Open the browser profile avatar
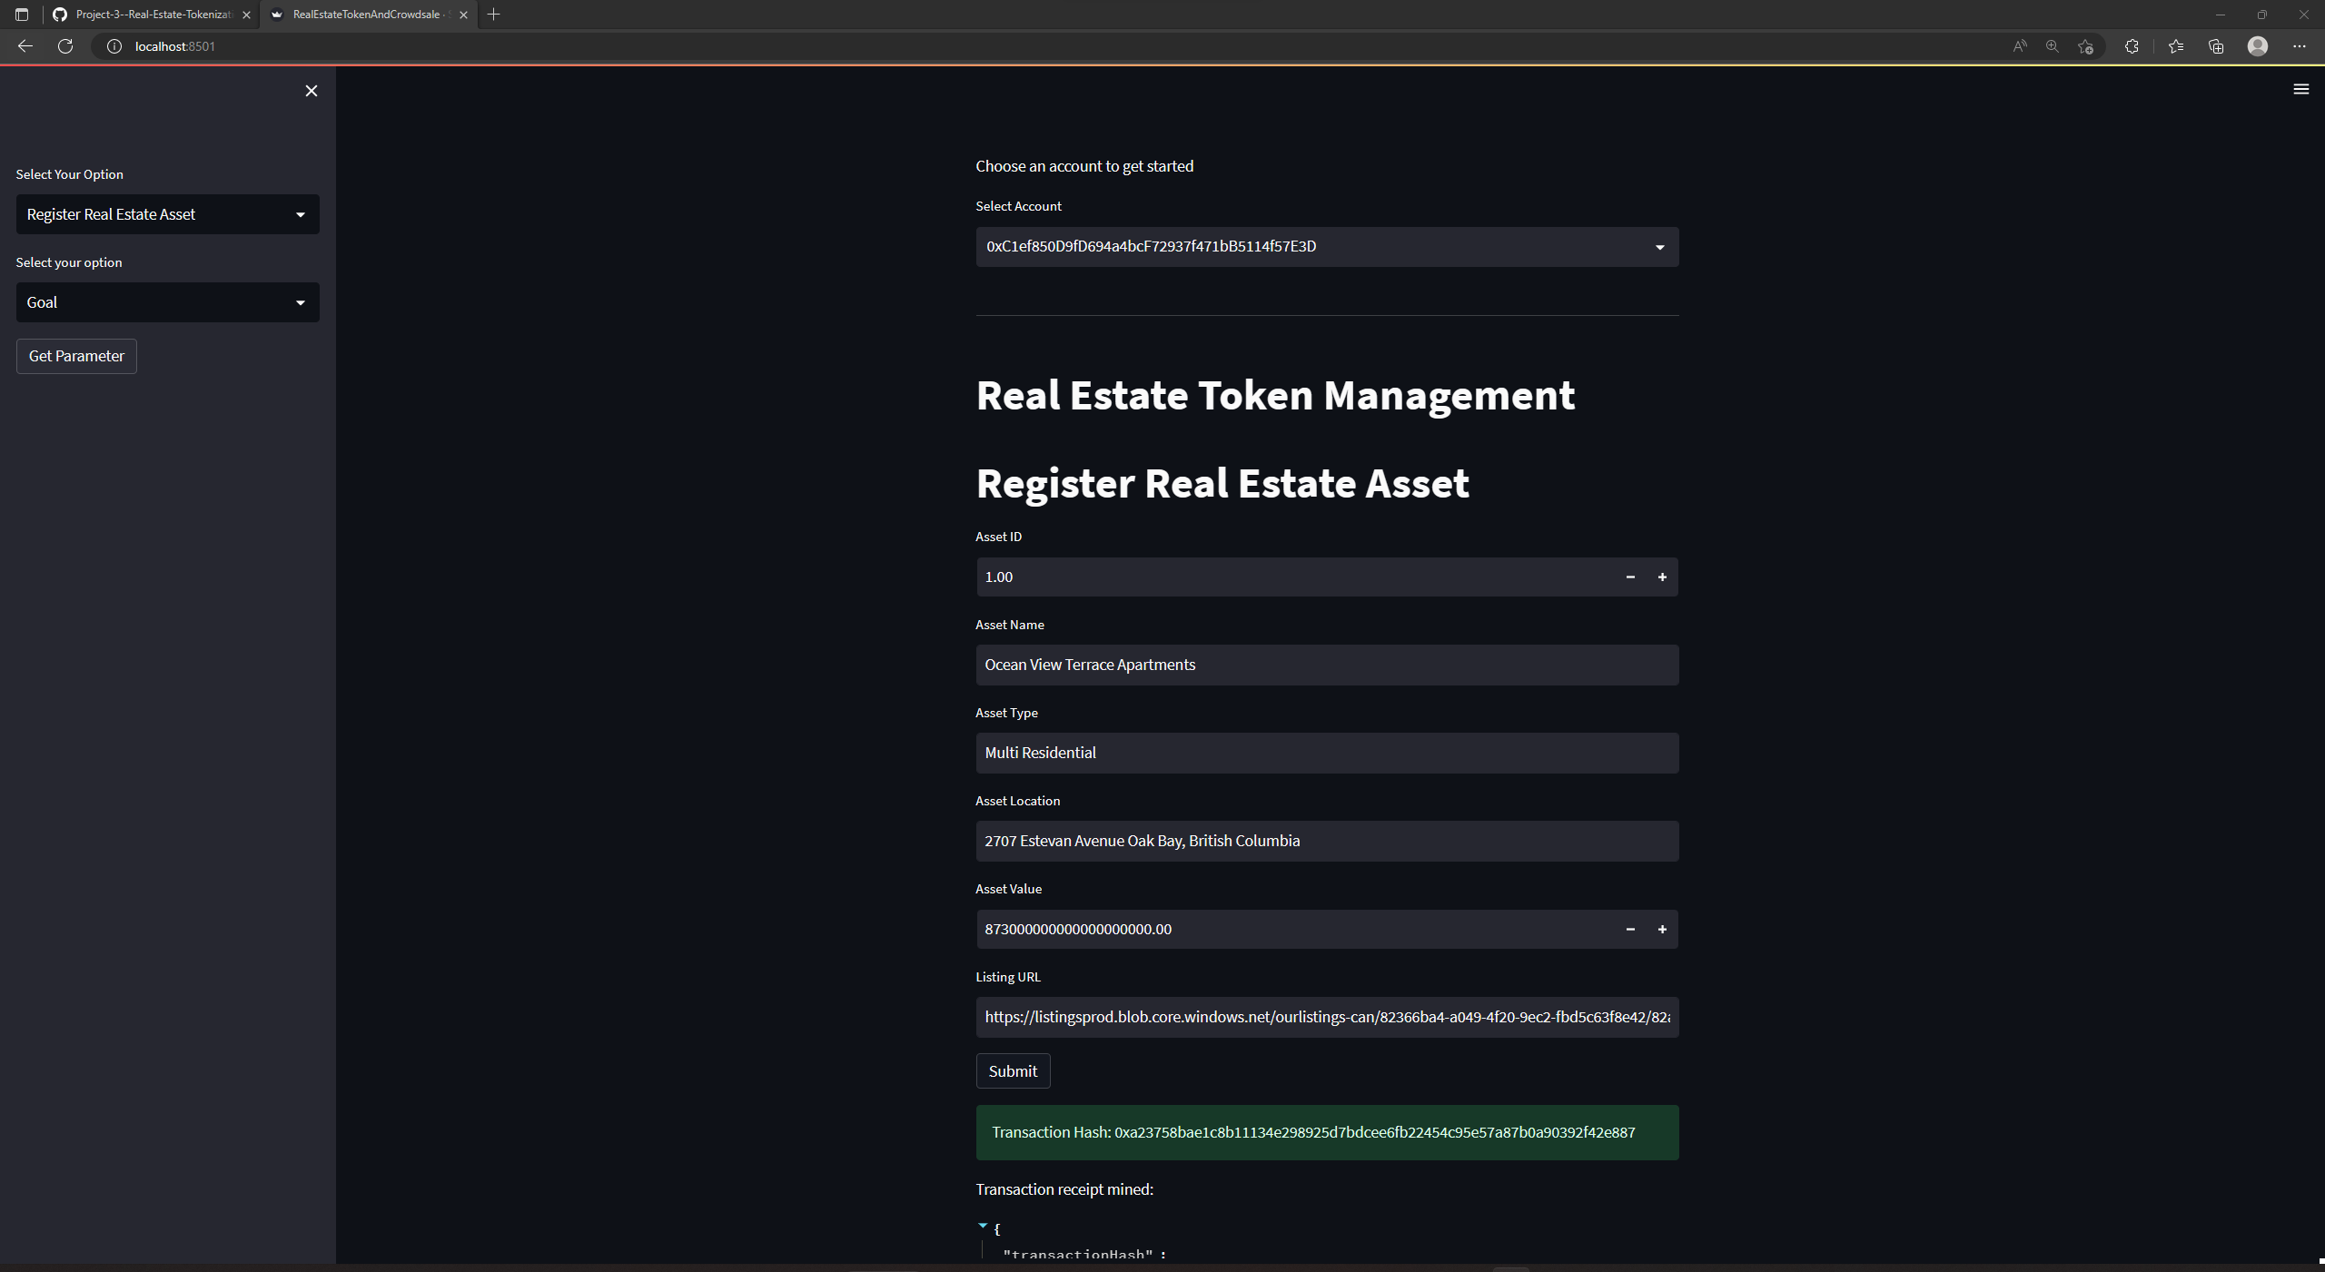The height and width of the screenshot is (1272, 2325). tap(2258, 46)
